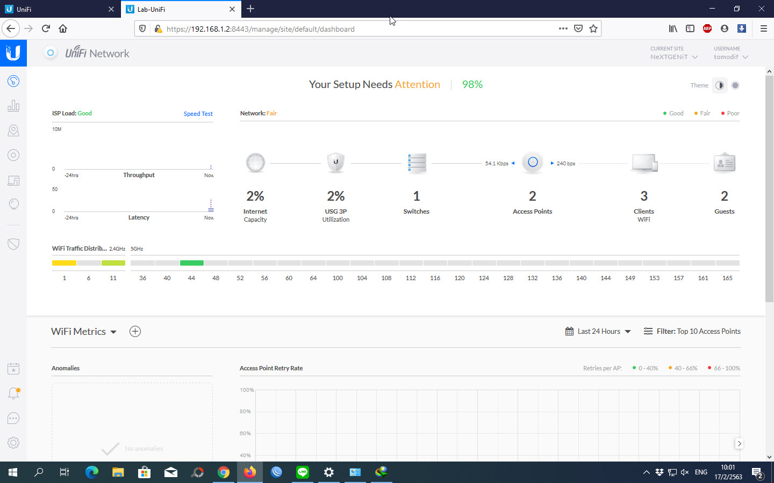774x483 pixels.
Task: Open the Settings gear in UniFi sidebar
Action: point(13,443)
